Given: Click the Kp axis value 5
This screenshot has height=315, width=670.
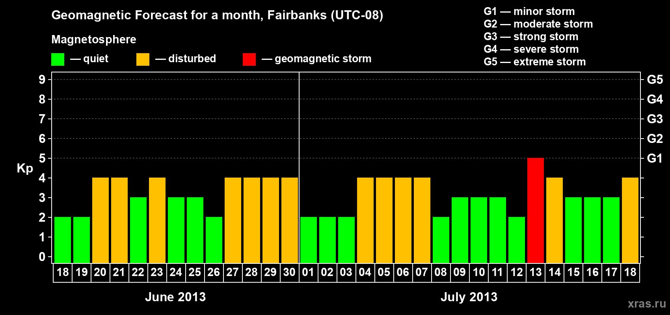Looking at the screenshot, I should [42, 158].
